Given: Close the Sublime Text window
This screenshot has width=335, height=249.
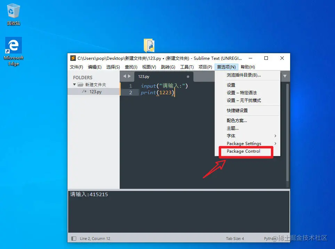Looking at the screenshot, I should click(282, 58).
